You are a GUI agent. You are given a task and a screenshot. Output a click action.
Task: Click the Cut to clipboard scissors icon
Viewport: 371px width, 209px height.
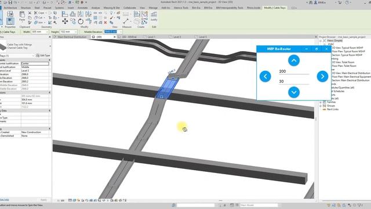30,13
